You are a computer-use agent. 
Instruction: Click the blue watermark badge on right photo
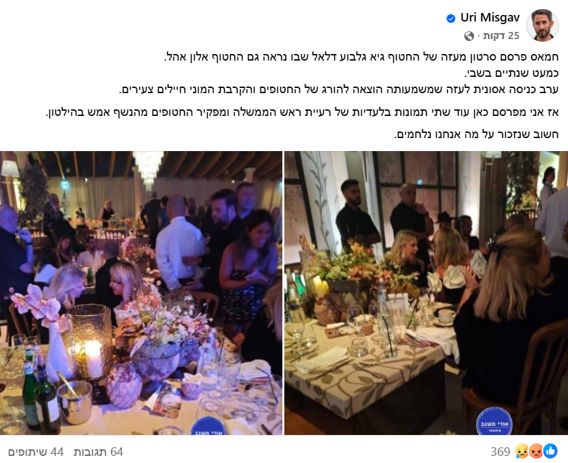click(x=494, y=422)
